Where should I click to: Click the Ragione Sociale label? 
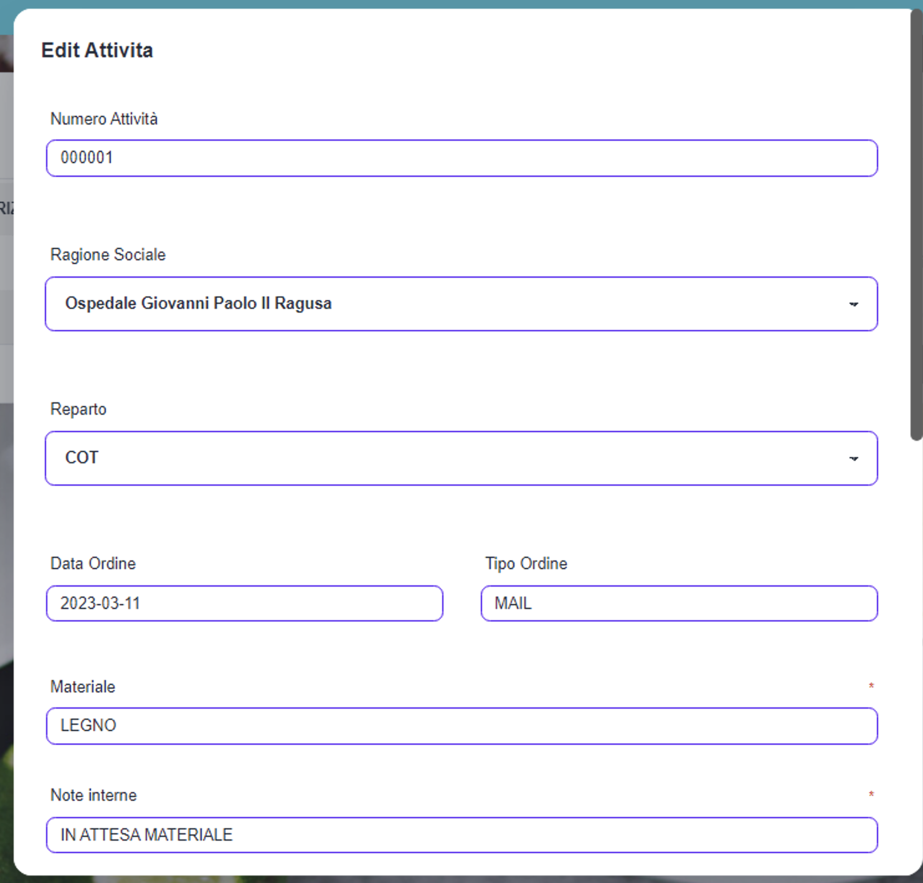[x=108, y=255]
